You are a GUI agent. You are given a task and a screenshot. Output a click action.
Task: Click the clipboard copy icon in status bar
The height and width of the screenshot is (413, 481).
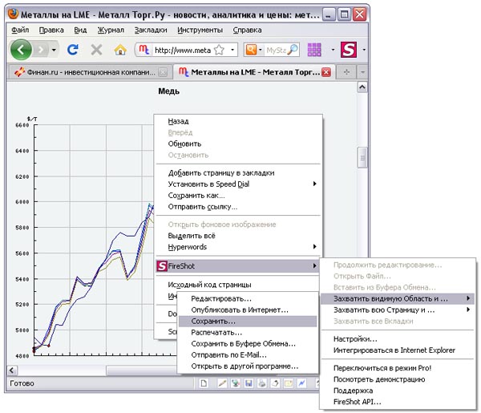pyautogui.click(x=275, y=383)
